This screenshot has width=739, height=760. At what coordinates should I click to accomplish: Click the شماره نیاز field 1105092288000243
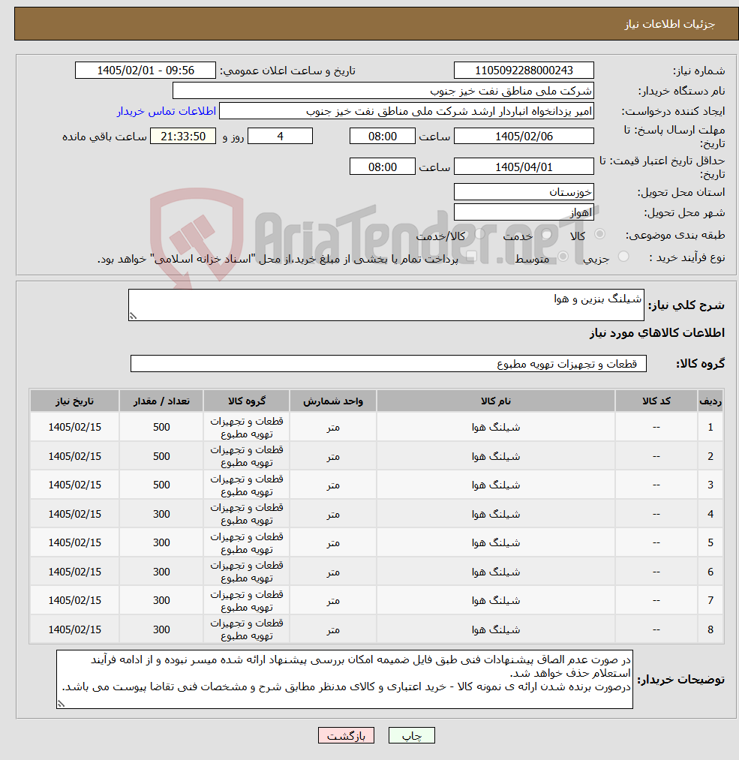click(x=524, y=71)
